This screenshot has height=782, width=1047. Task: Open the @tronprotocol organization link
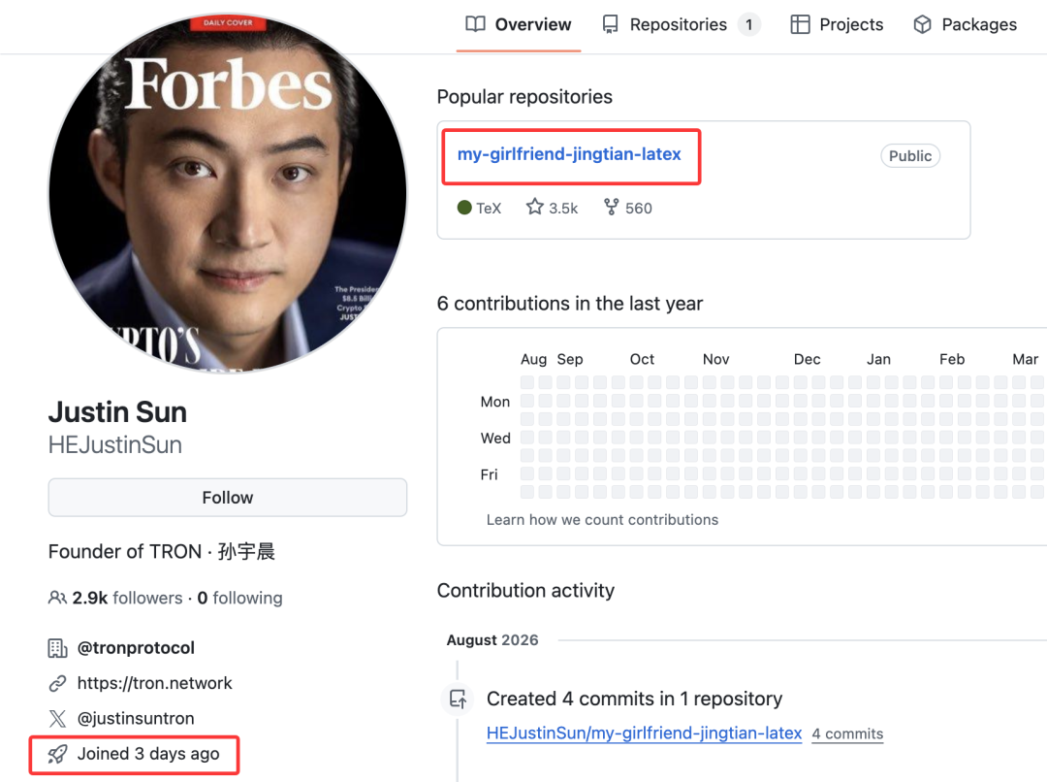tap(137, 648)
